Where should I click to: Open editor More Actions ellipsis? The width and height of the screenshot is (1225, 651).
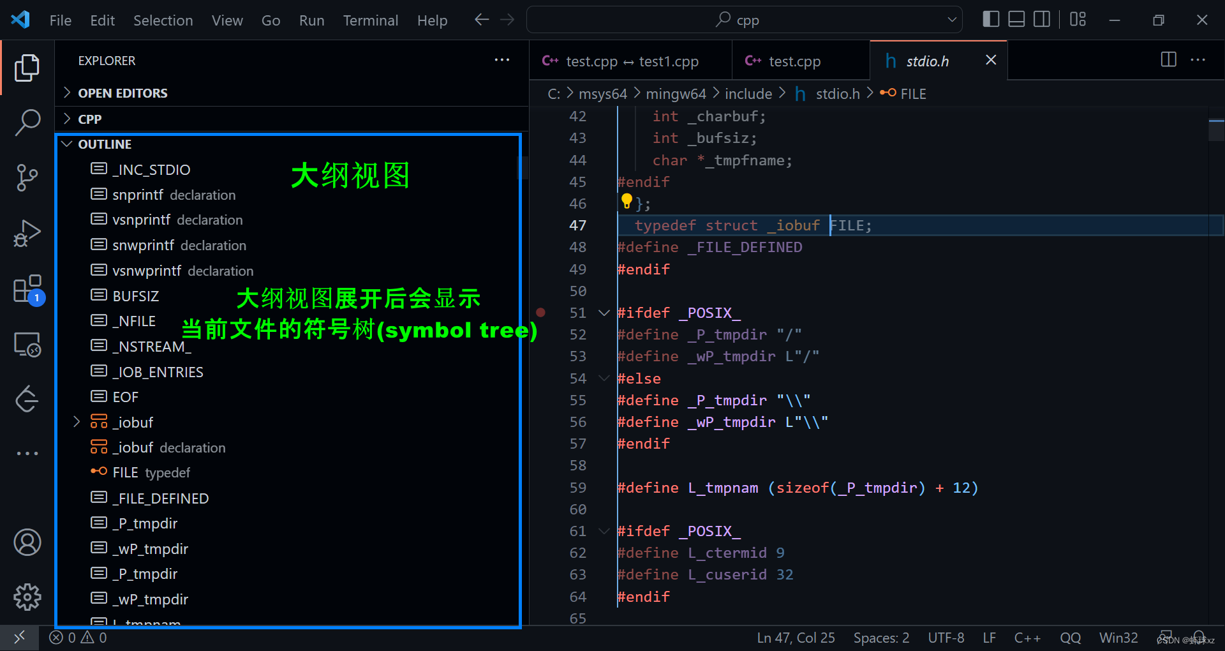[x=1198, y=60]
